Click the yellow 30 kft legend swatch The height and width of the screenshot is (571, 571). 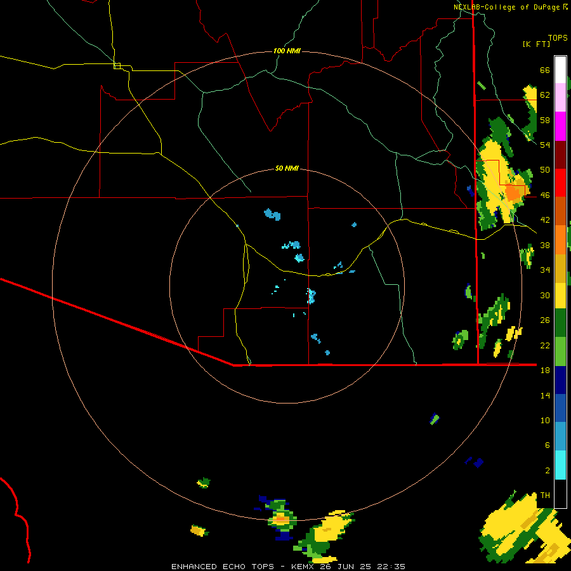[x=560, y=295]
